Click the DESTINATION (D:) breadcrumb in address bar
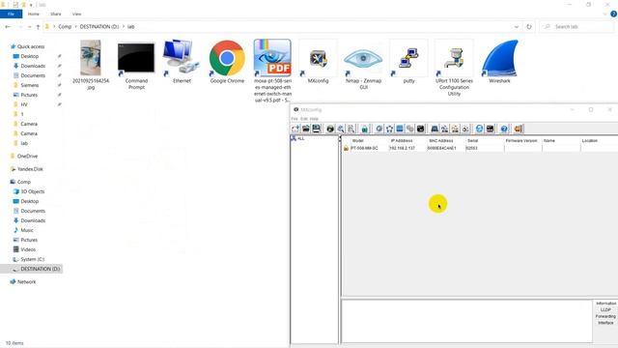 [x=99, y=27]
